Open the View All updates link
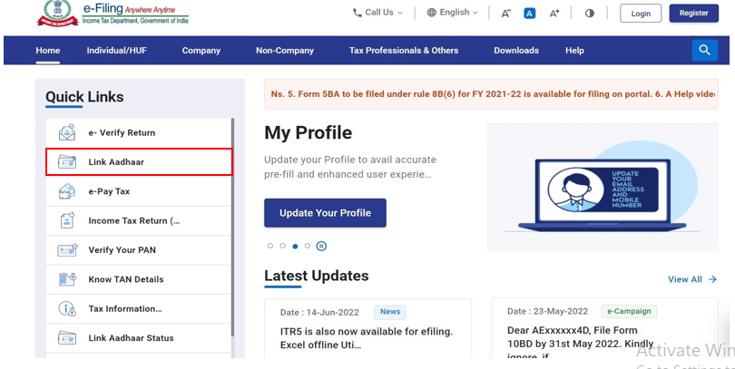This screenshot has height=369, width=735. coord(691,279)
